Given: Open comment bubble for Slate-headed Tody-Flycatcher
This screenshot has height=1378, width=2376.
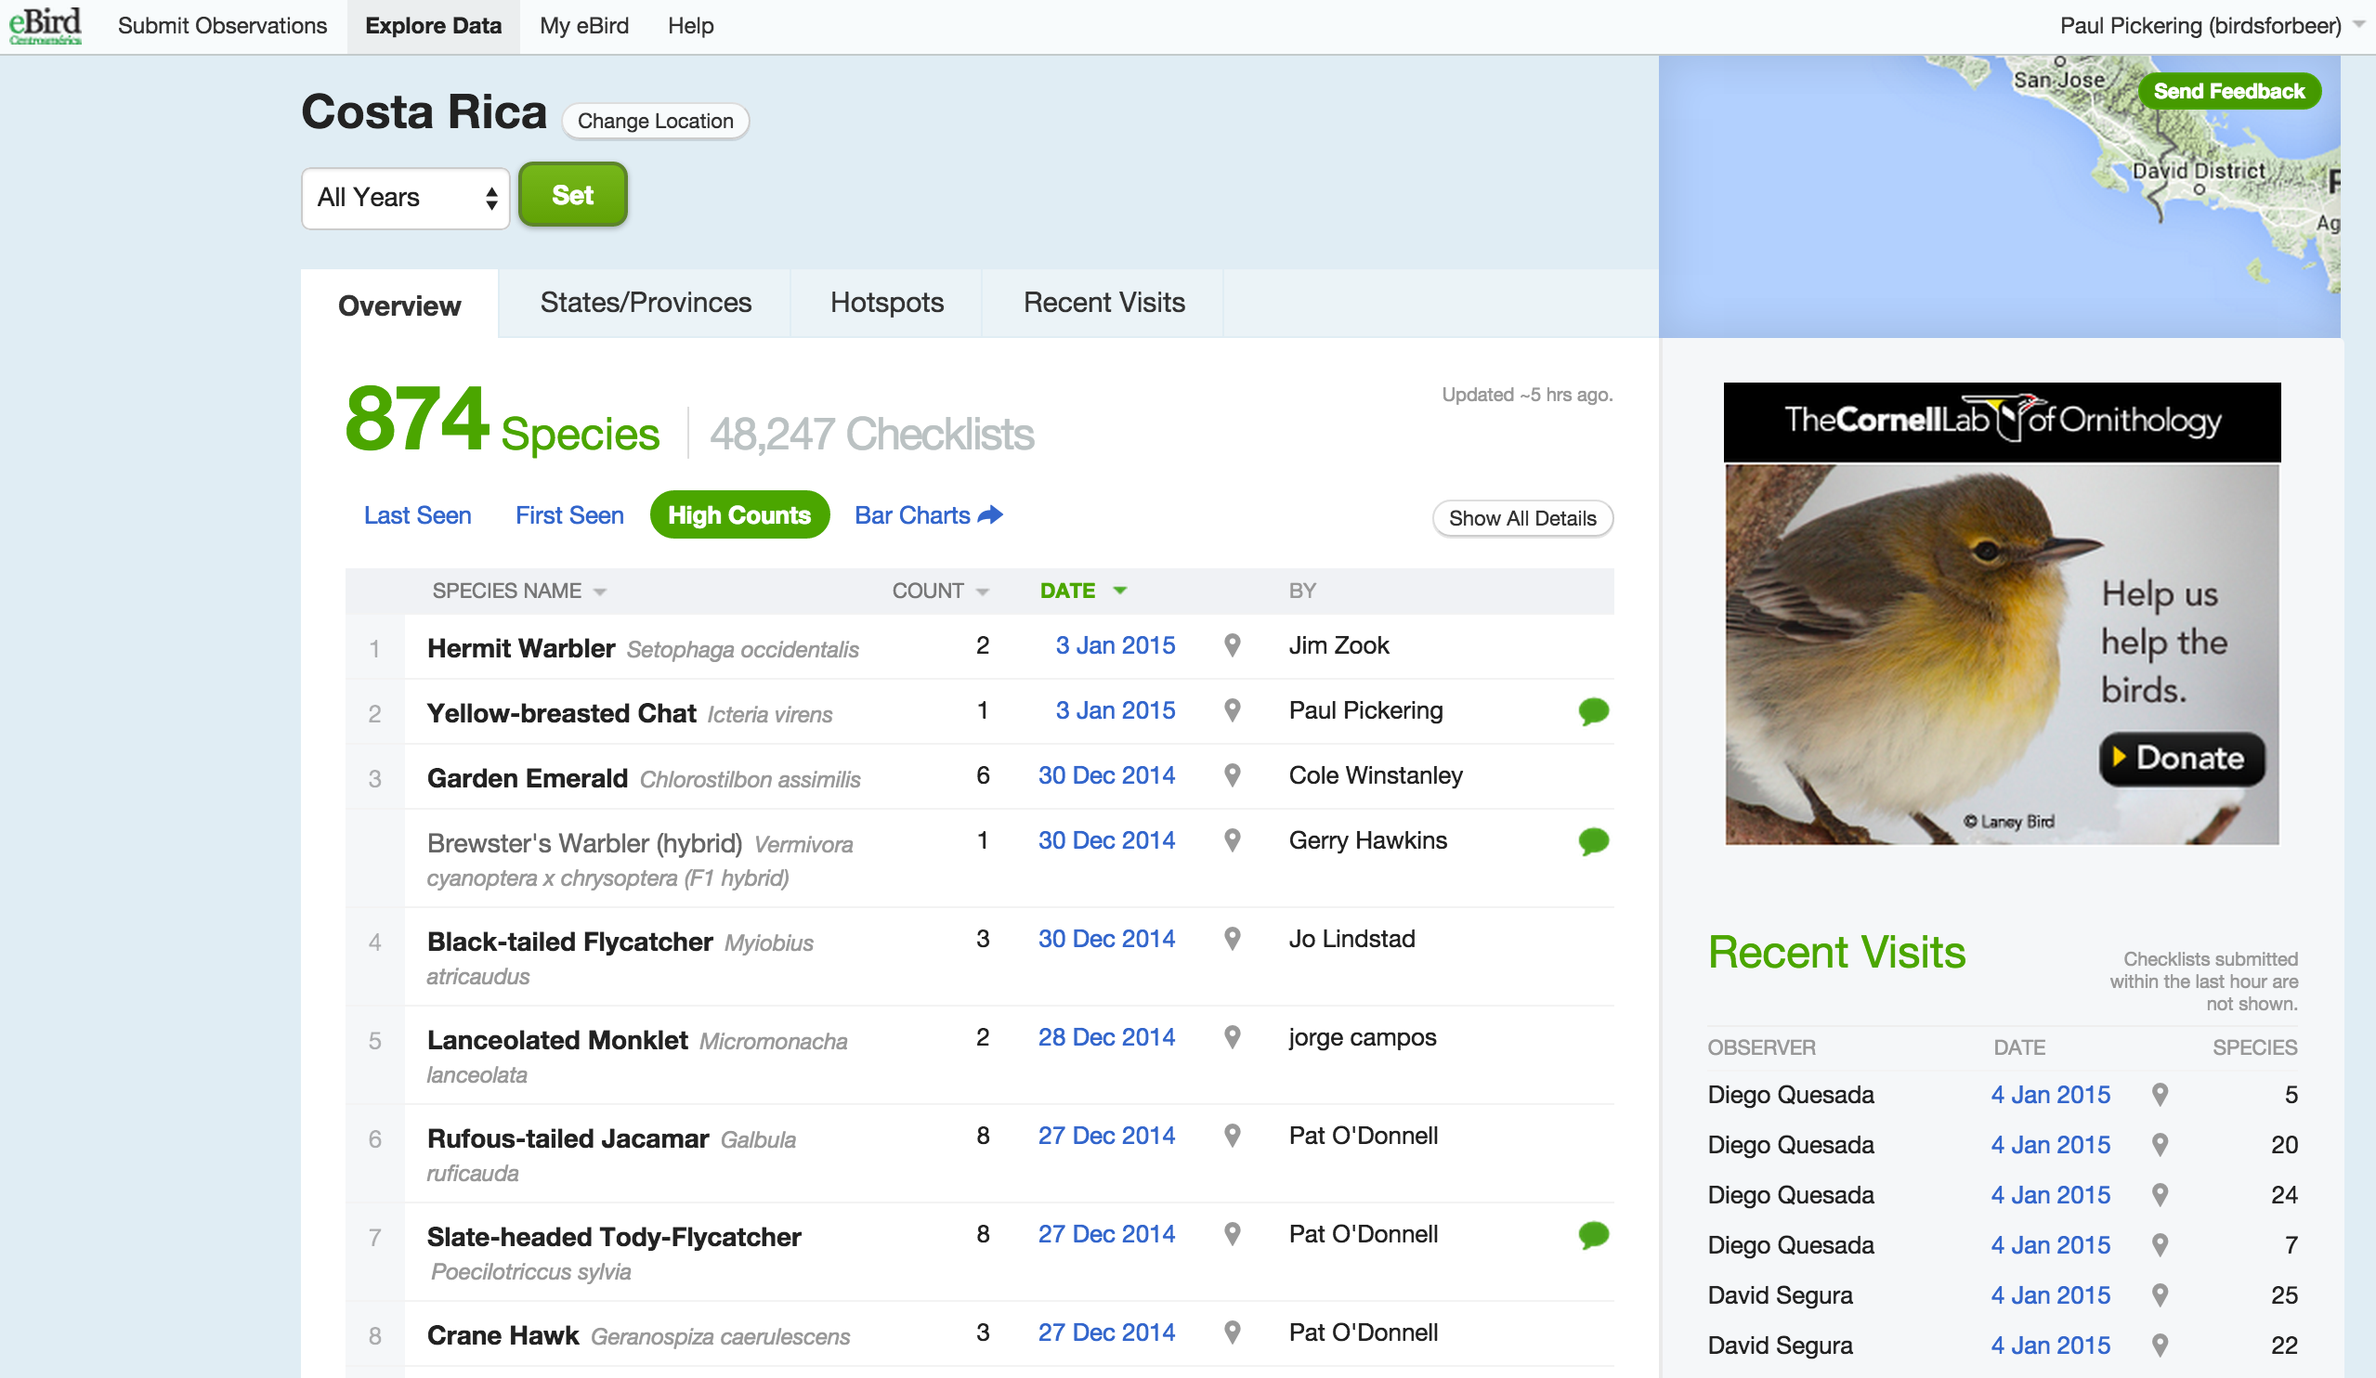Looking at the screenshot, I should point(1592,1235).
